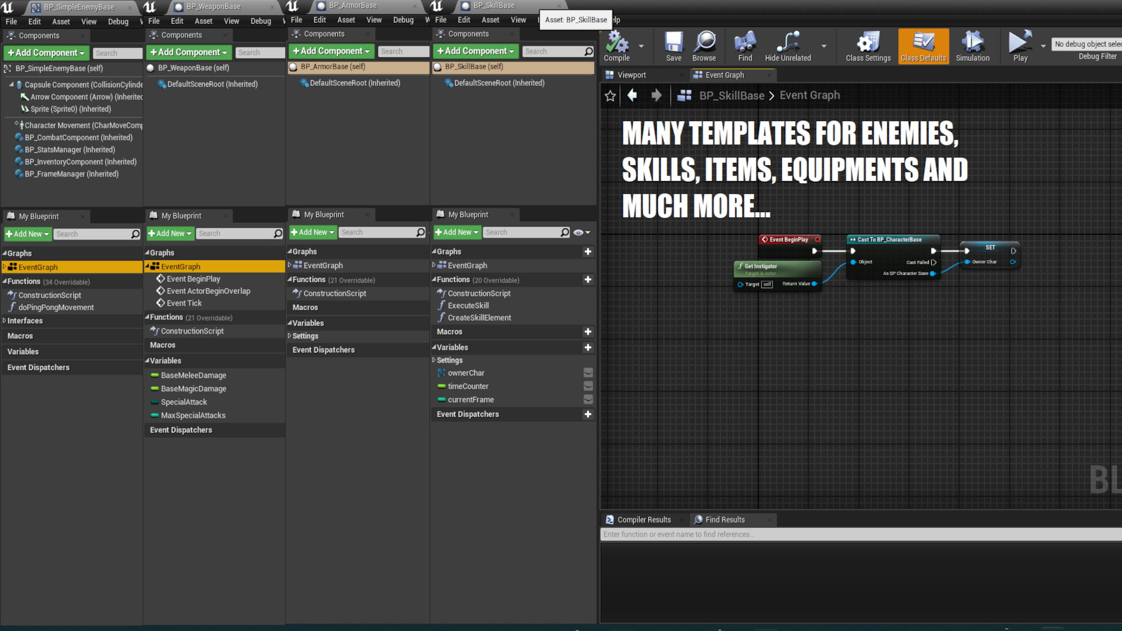Add new function with plus icon
This screenshot has width=1122, height=631.
(x=588, y=280)
